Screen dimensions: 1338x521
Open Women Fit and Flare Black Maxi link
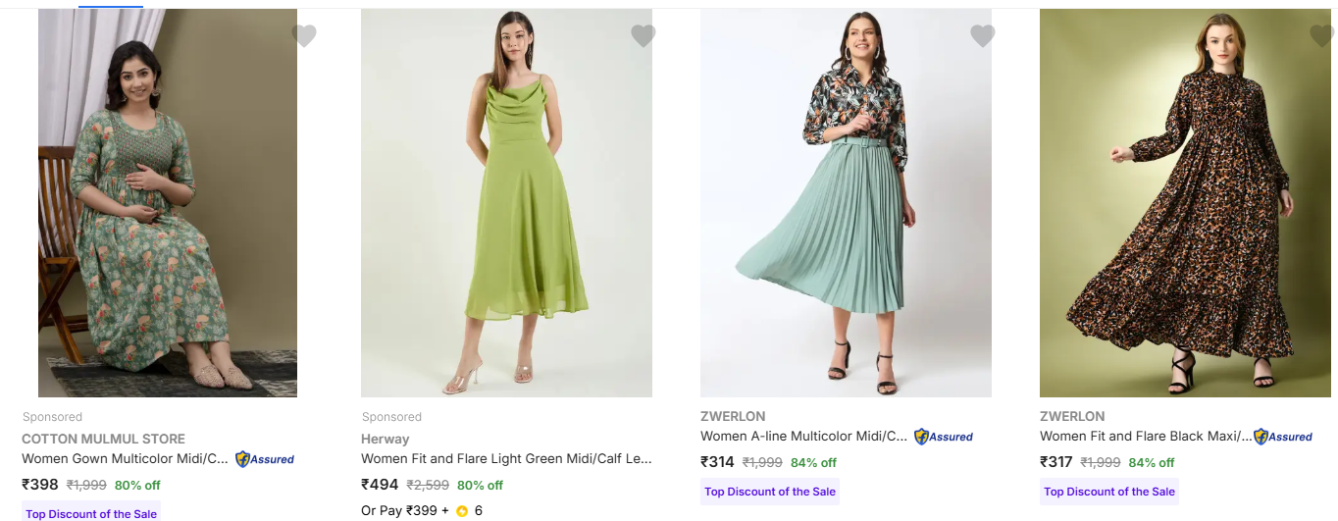point(1145,437)
